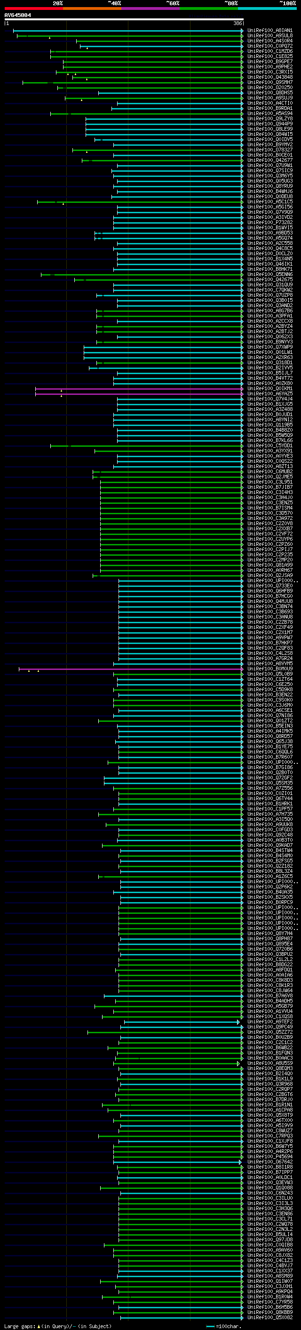The image size is (301, 1330).
Task: Select label UniRef100_Q0IDV5
Action: pyautogui.click(x=269, y=139)
